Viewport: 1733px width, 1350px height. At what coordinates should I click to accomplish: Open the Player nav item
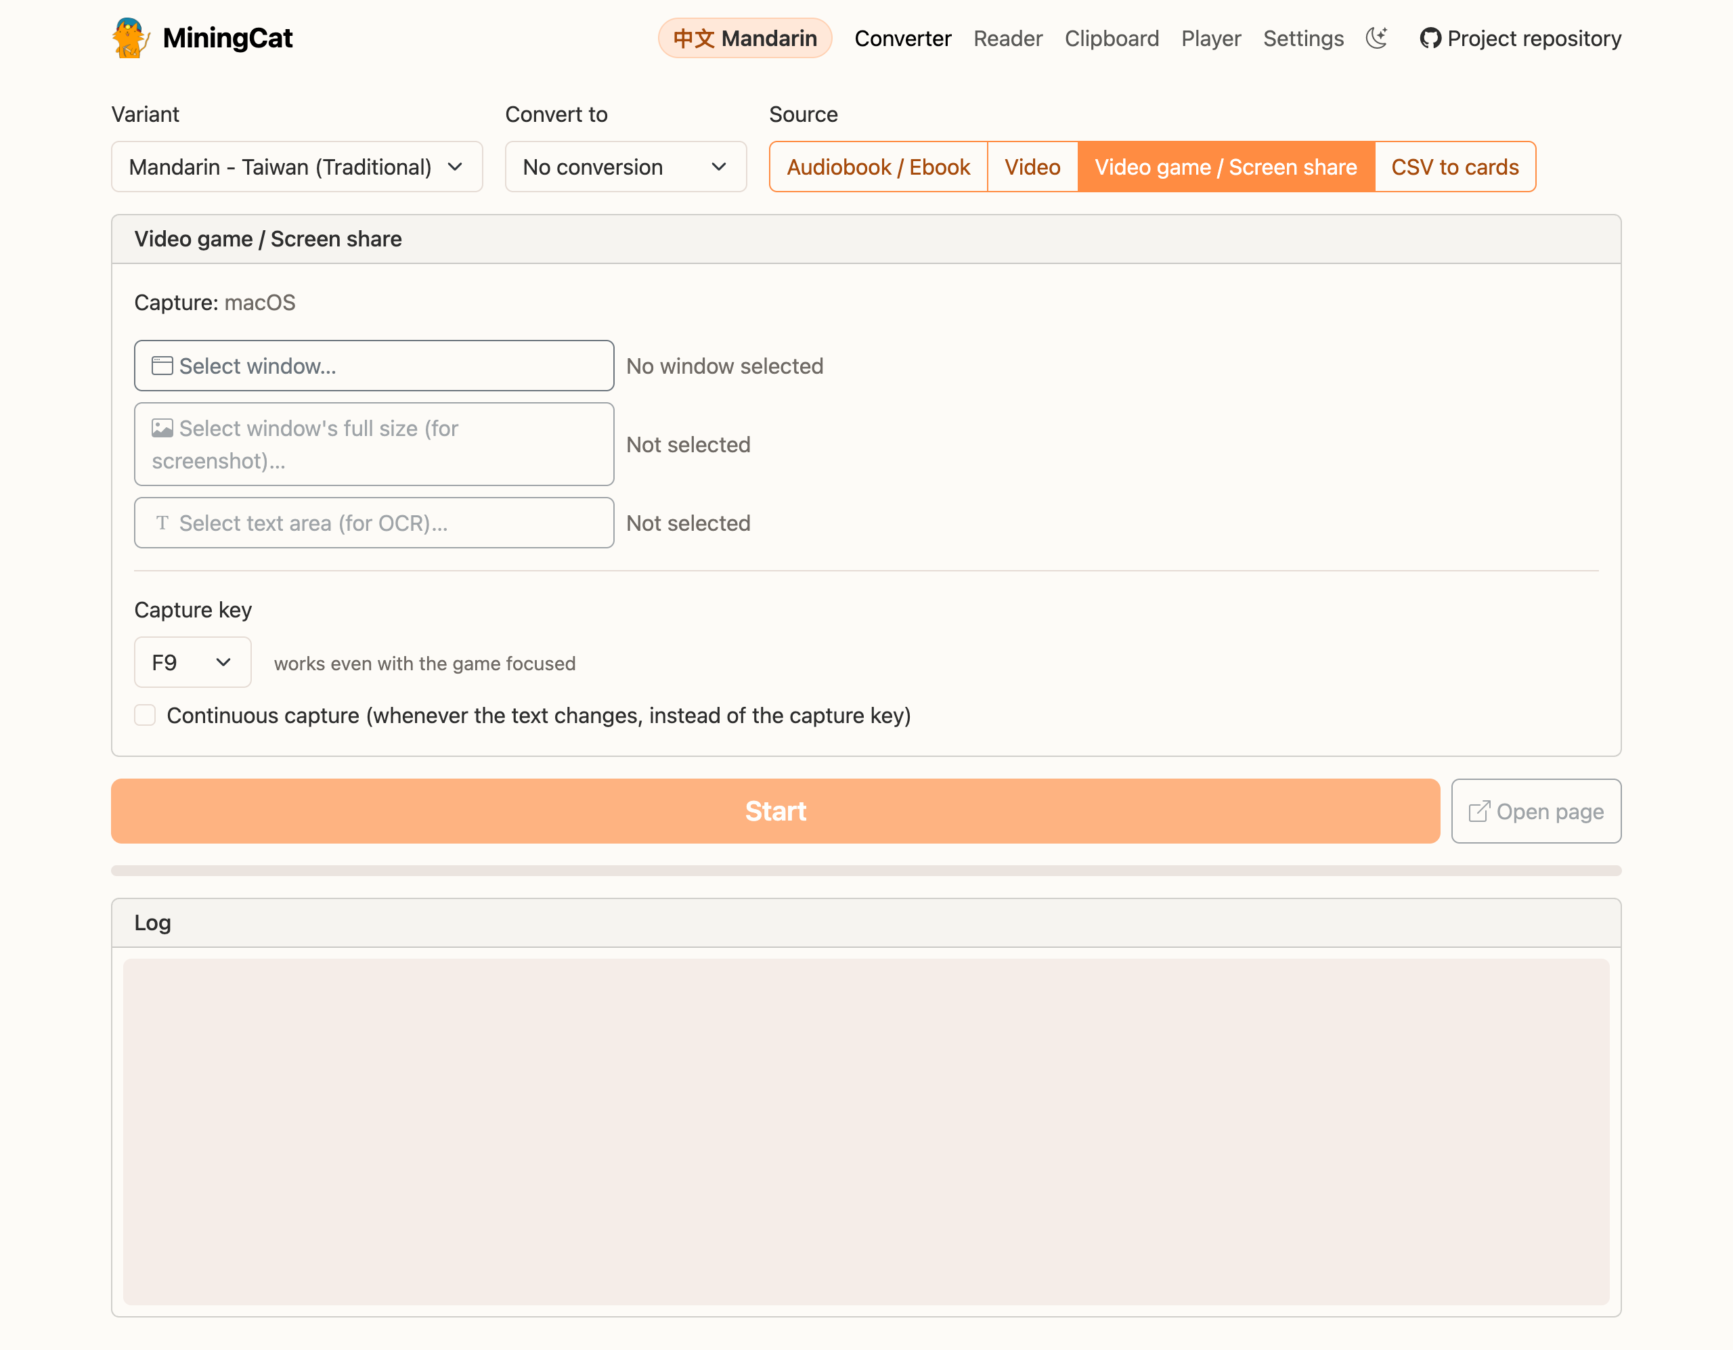tap(1211, 38)
